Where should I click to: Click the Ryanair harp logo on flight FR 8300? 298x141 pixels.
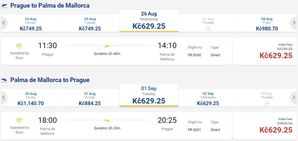point(19,46)
